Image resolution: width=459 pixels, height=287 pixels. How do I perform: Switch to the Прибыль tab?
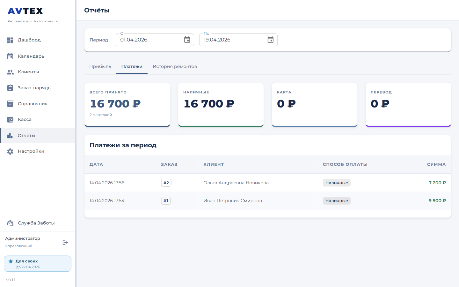tap(100, 66)
